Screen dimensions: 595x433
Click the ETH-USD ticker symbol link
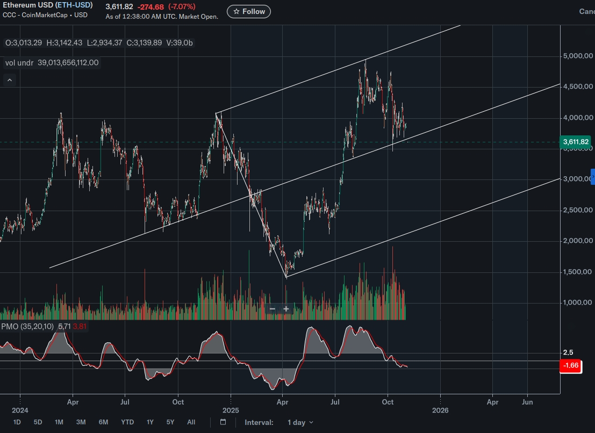[x=74, y=5]
